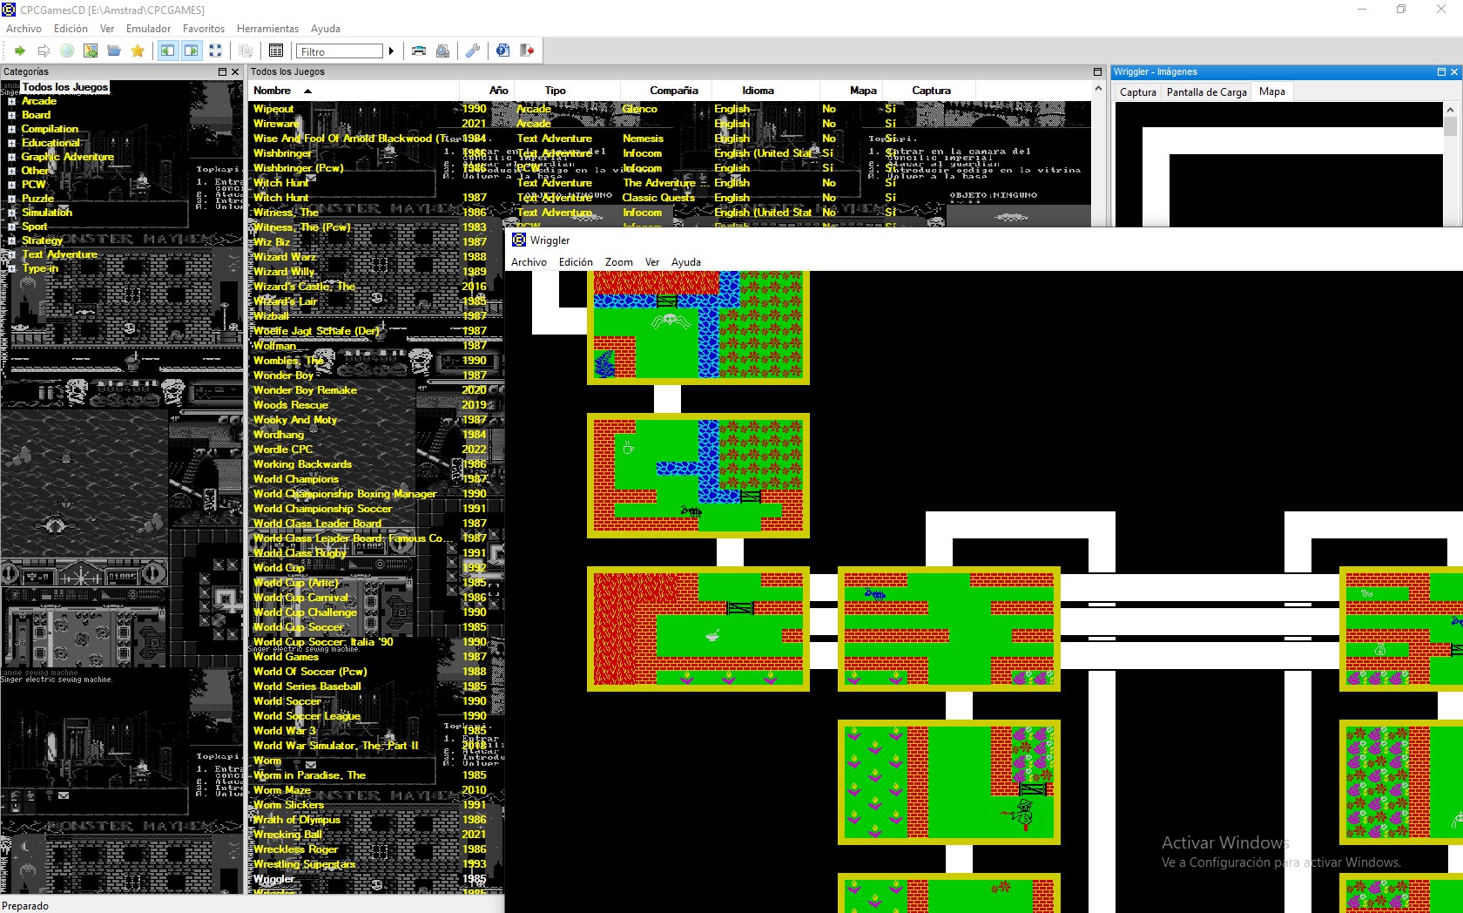Screen dimensions: 1463x913
Task: Click the list columns table icon
Action: point(276,51)
